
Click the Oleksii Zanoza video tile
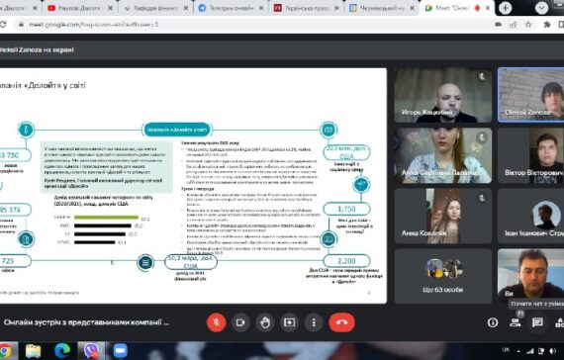pyautogui.click(x=530, y=95)
